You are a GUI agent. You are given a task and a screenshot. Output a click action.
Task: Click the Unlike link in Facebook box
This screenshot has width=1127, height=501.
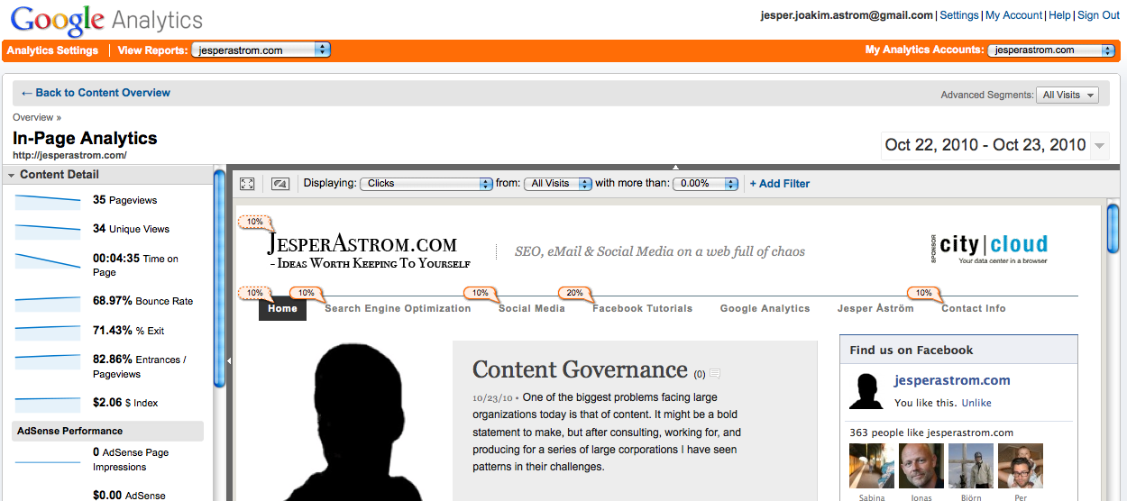pos(976,403)
